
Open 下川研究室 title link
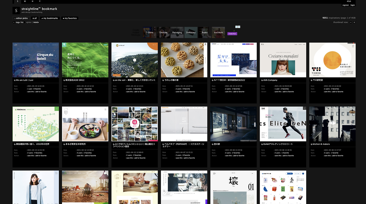point(318,80)
